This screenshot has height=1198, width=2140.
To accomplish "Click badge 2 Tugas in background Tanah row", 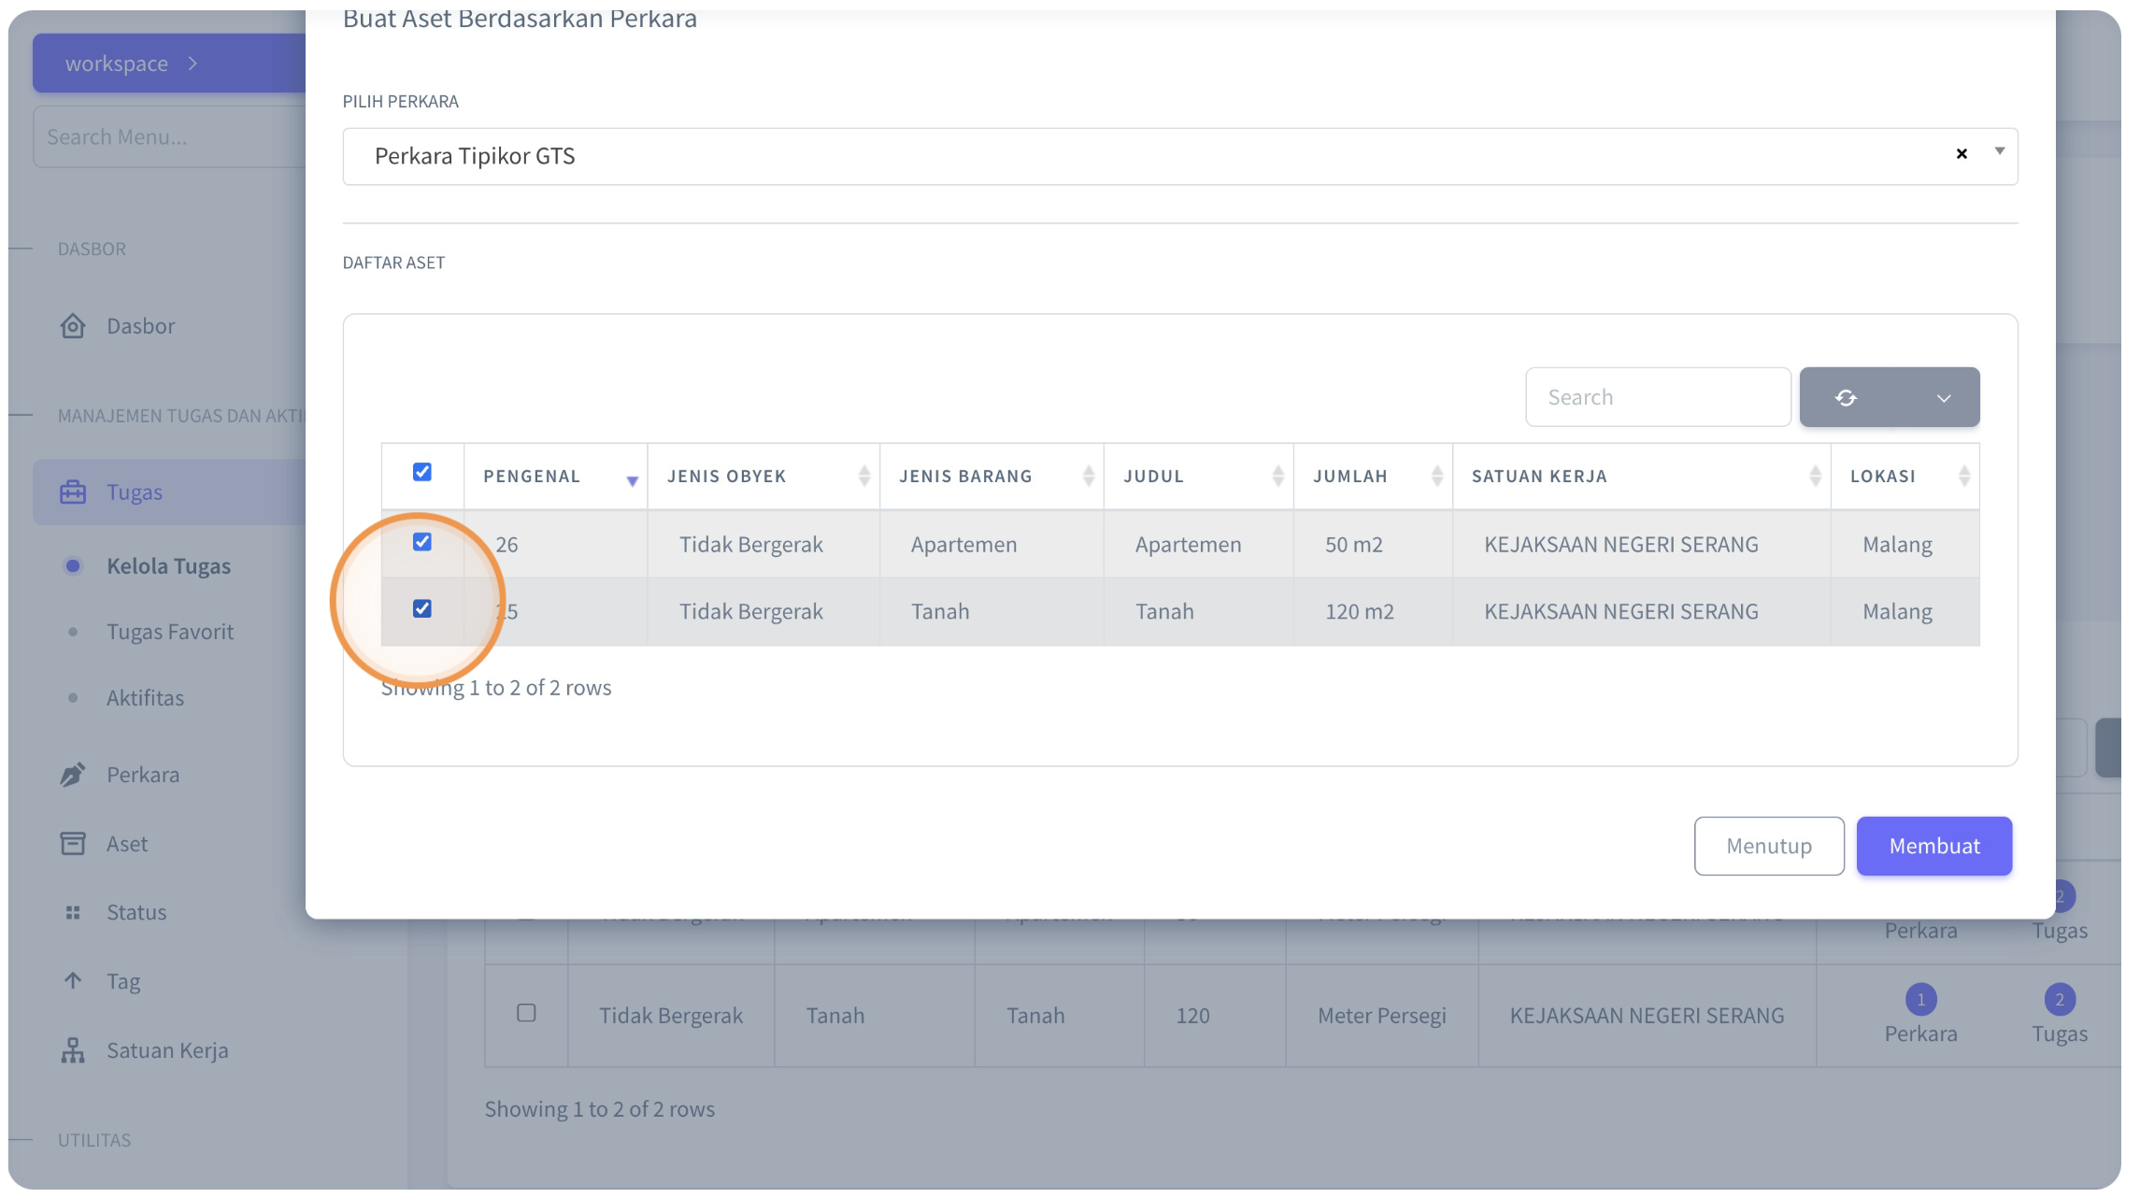I will coord(2060,999).
